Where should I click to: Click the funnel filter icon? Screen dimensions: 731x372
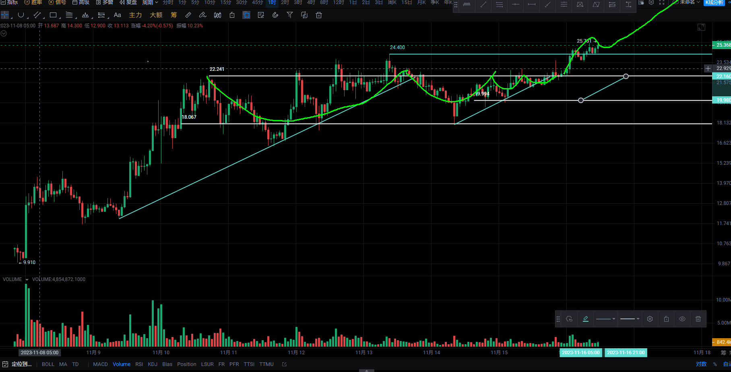point(290,15)
